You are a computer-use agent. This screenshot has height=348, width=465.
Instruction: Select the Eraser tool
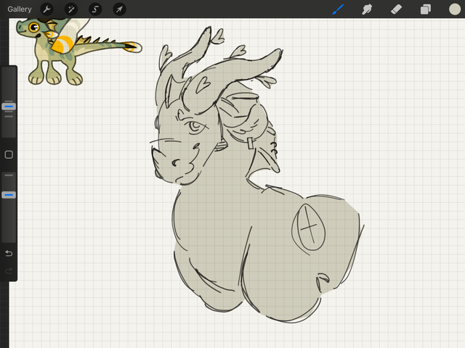click(x=396, y=9)
